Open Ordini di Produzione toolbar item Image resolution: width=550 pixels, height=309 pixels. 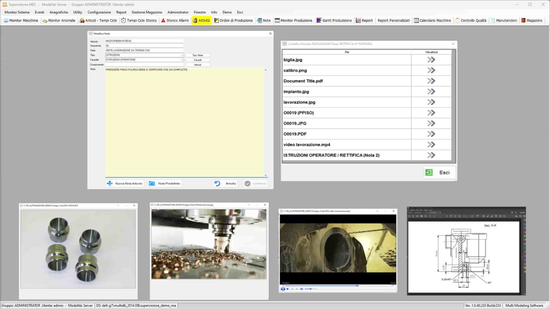coord(233,21)
